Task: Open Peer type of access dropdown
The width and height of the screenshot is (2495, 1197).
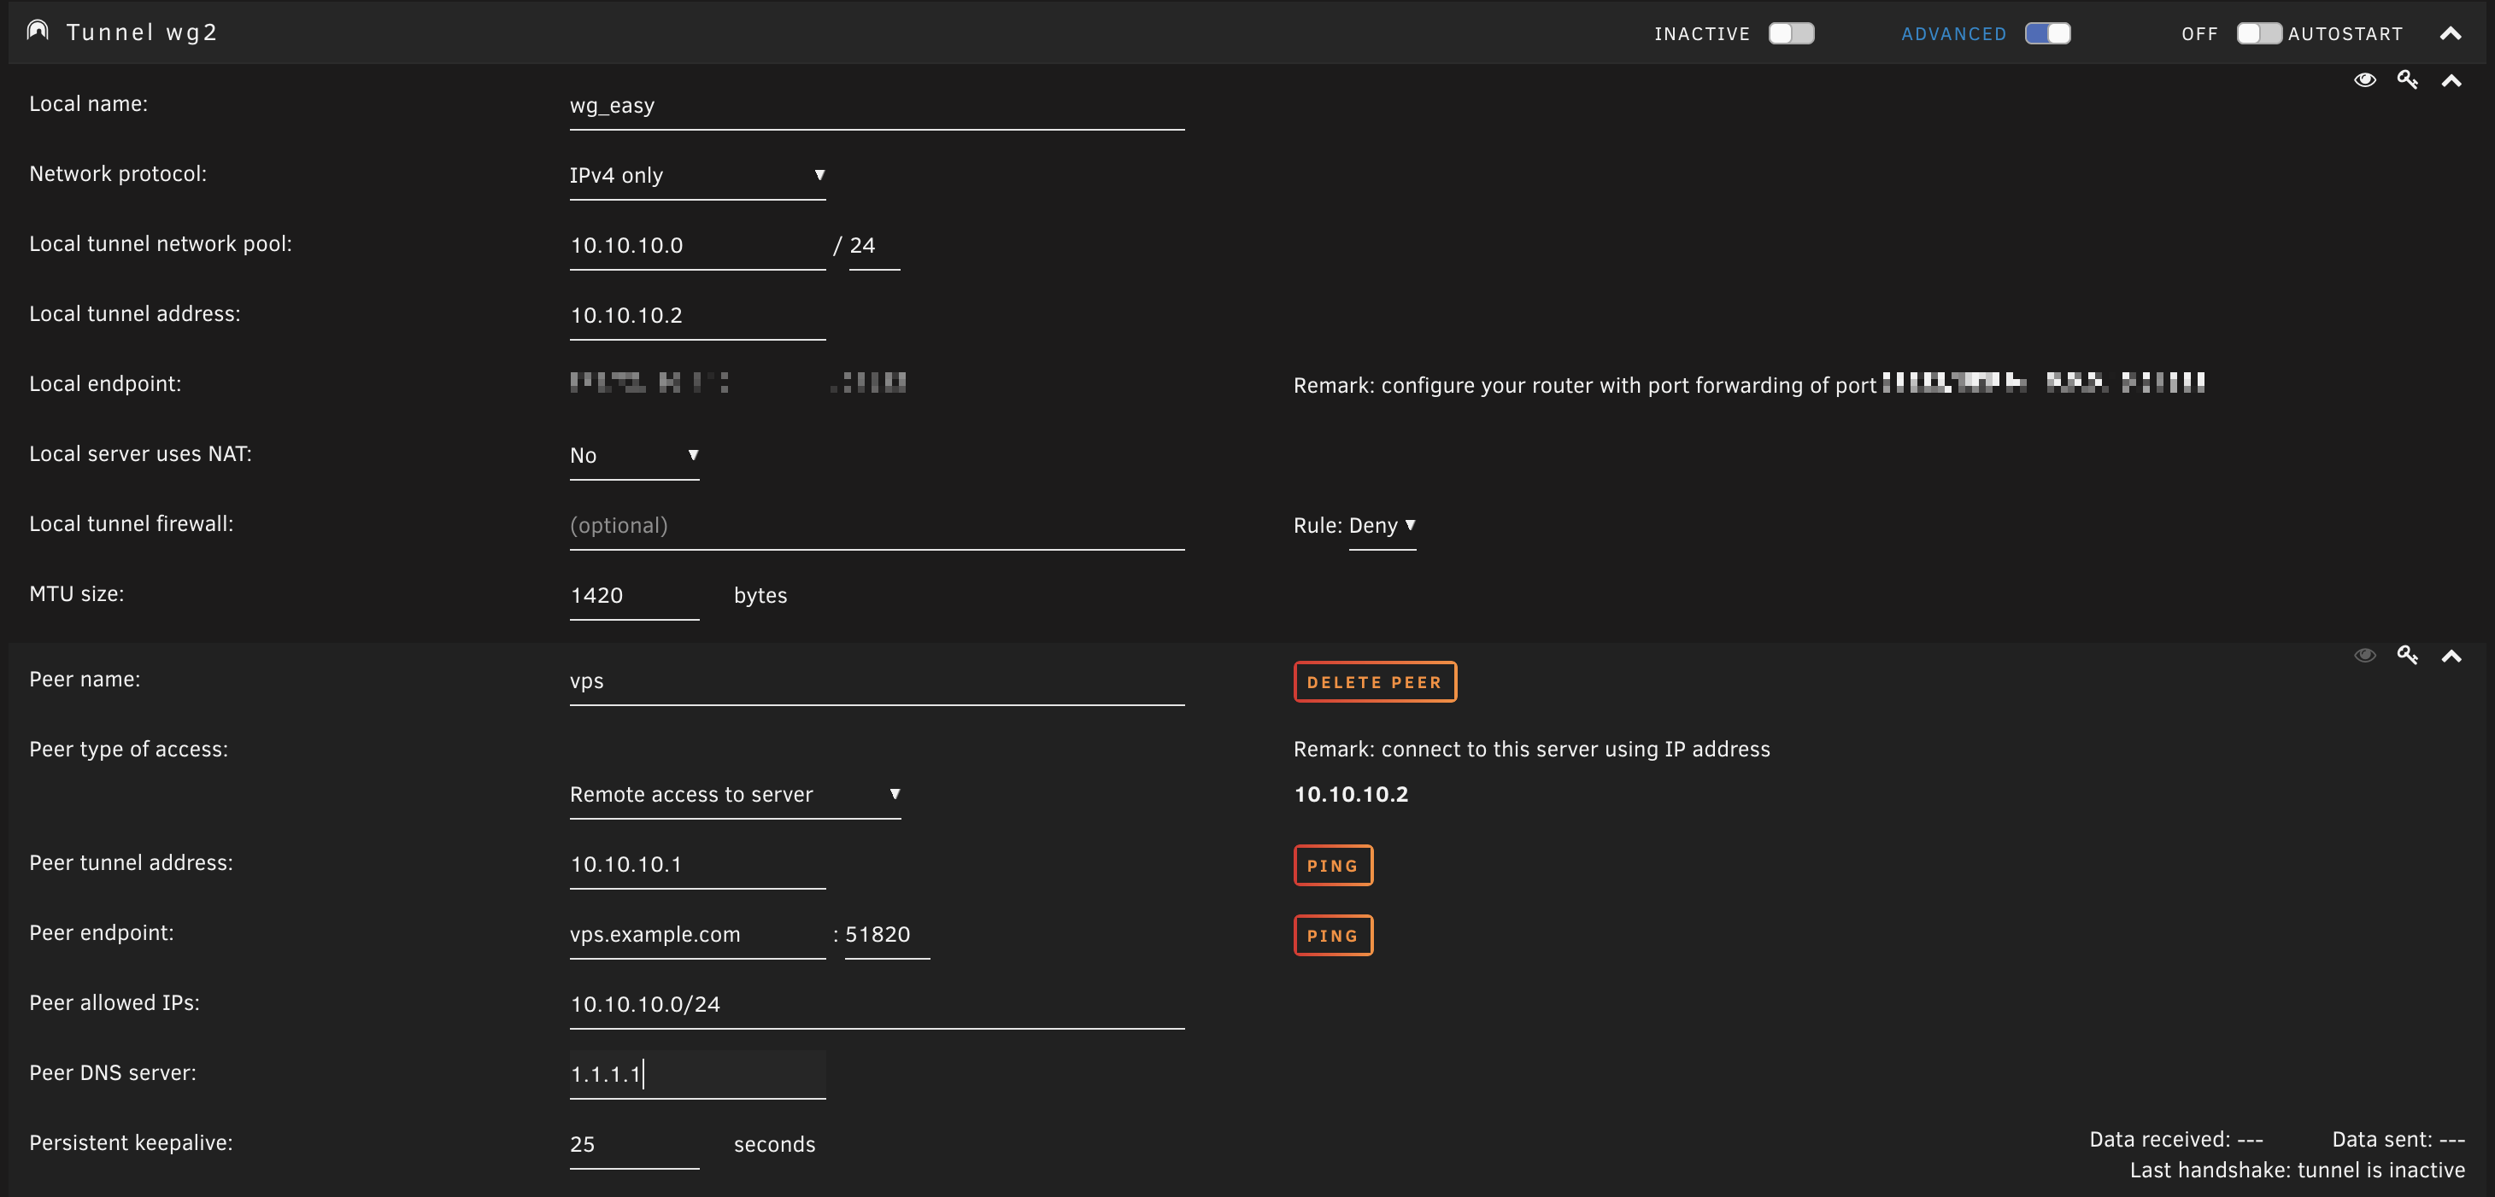Action: [x=734, y=795]
